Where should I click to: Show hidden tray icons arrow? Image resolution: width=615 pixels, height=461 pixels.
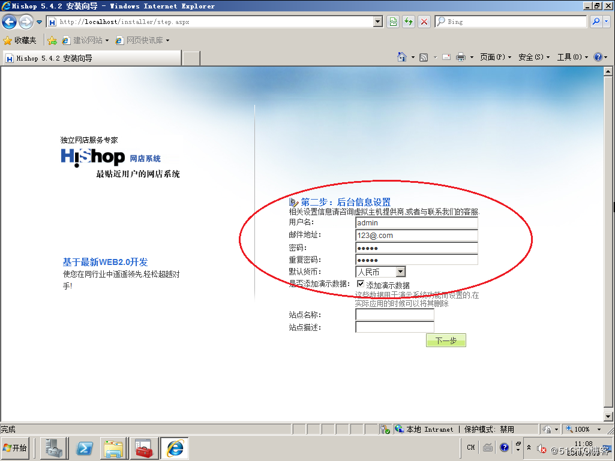[529, 447]
